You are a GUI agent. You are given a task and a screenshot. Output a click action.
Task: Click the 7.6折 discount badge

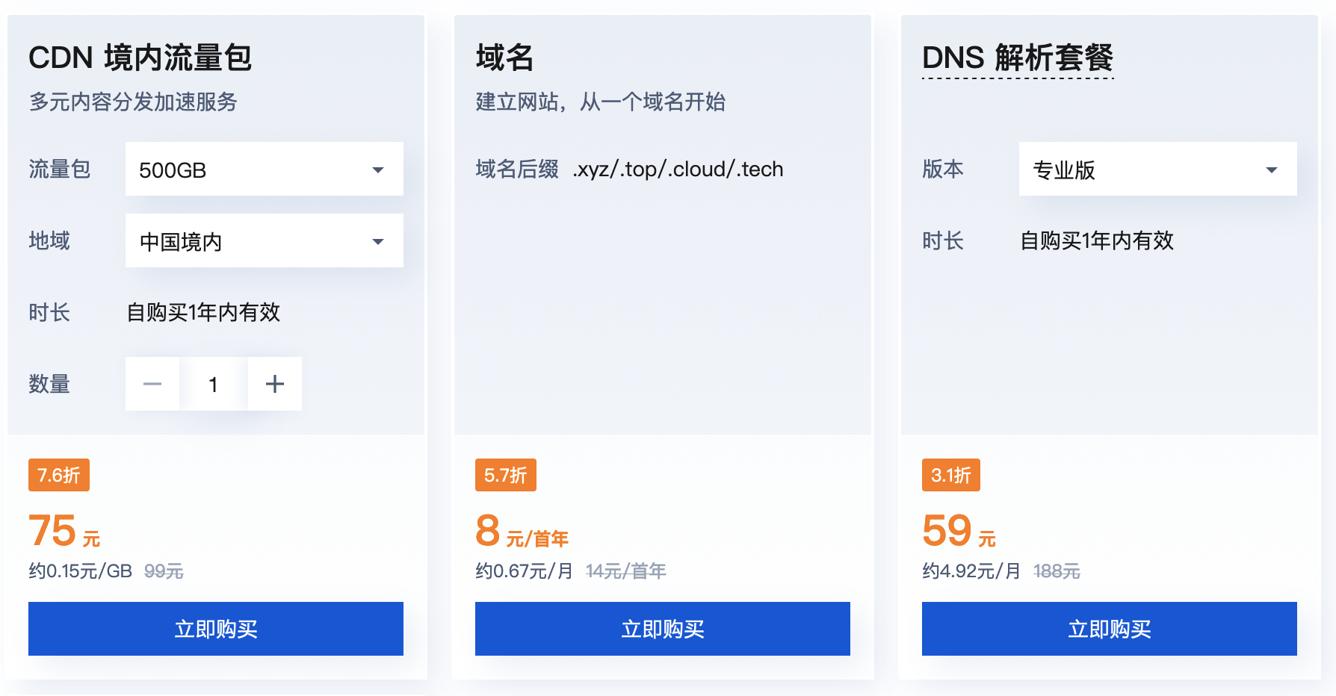pyautogui.click(x=58, y=474)
